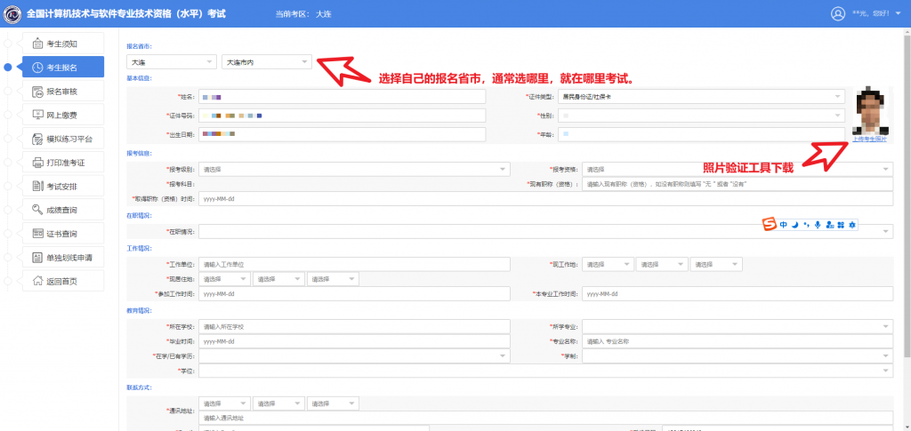Click the moon icon in Sogou toolbar
The height and width of the screenshot is (431, 911).
(794, 225)
